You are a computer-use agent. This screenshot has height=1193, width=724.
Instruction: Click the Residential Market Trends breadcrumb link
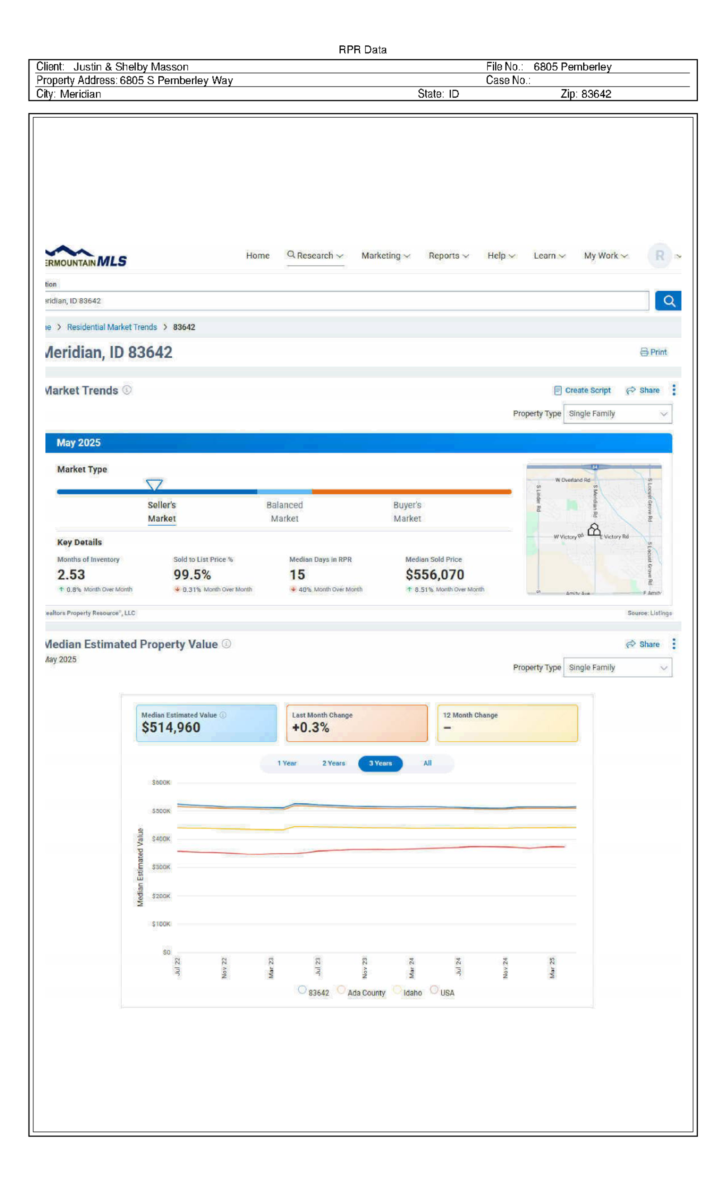coord(112,327)
